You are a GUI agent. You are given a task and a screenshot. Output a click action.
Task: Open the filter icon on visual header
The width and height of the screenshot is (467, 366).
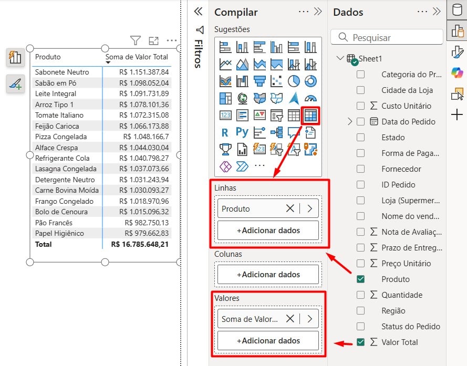(136, 40)
